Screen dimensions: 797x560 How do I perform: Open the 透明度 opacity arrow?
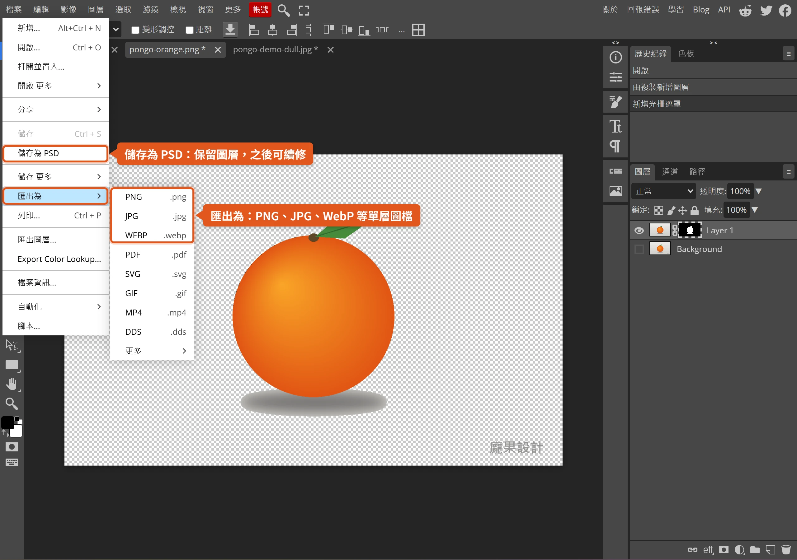pos(758,191)
